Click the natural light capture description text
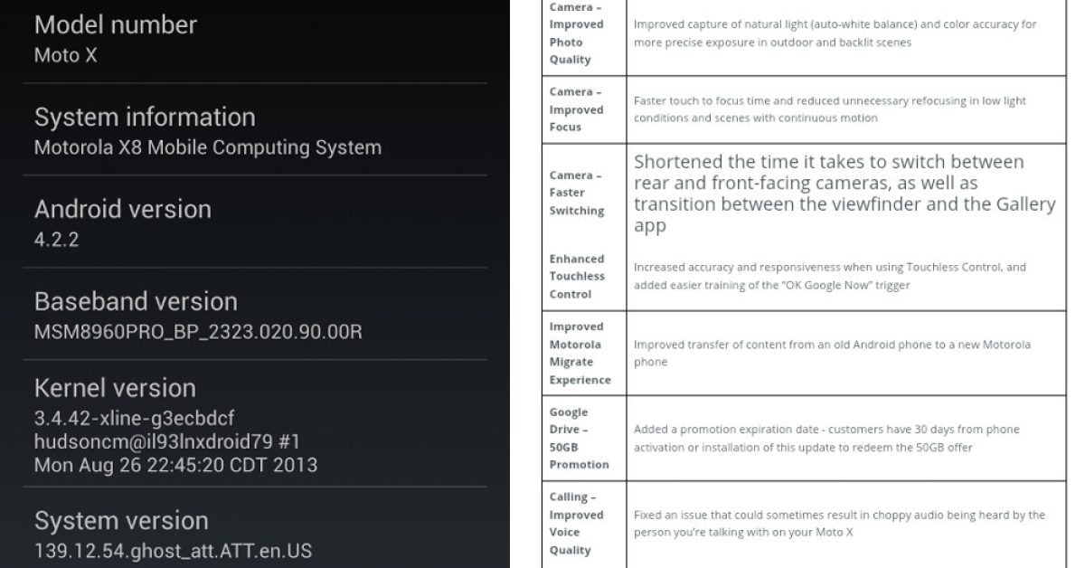 point(835,33)
